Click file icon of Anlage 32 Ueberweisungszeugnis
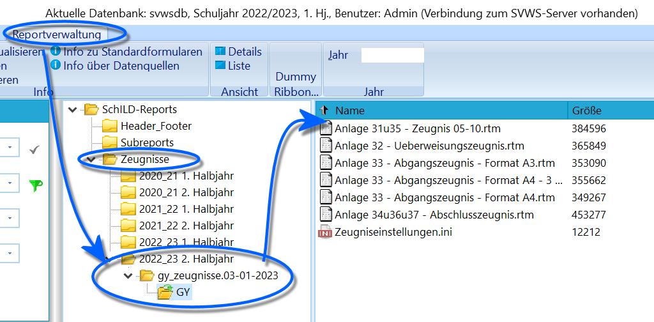Viewport: 654px width, 322px height. coord(325,146)
